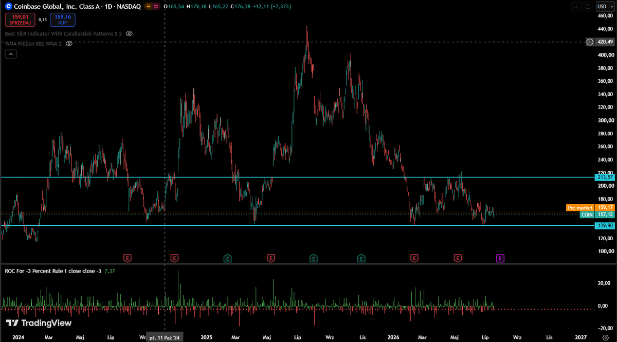The width and height of the screenshot is (617, 342).
Task: Click the TradingView logo
Action: pos(39,323)
